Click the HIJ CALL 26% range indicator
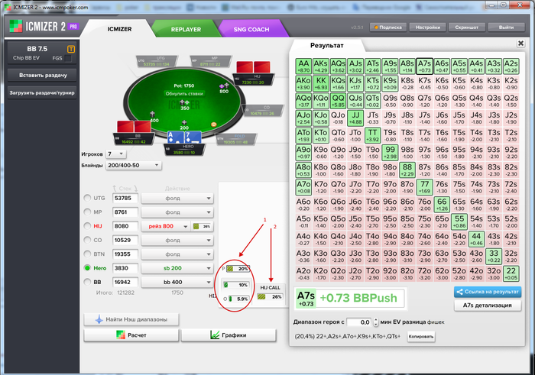This screenshot has width=535, height=375. pos(270,296)
